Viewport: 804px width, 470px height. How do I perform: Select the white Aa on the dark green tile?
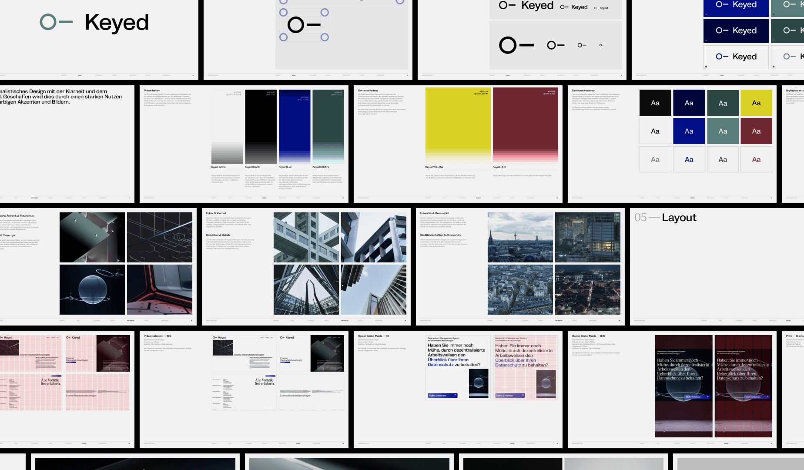[723, 103]
